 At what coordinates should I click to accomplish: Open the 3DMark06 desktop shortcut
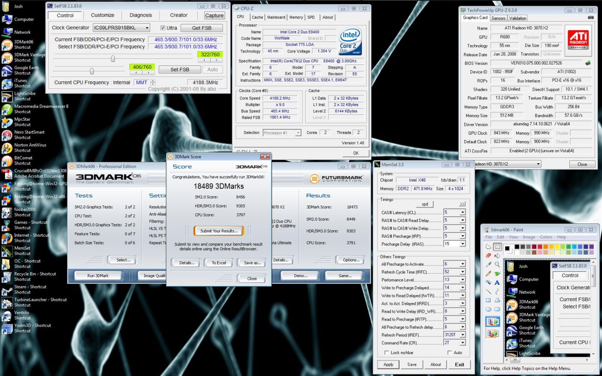click(18, 44)
